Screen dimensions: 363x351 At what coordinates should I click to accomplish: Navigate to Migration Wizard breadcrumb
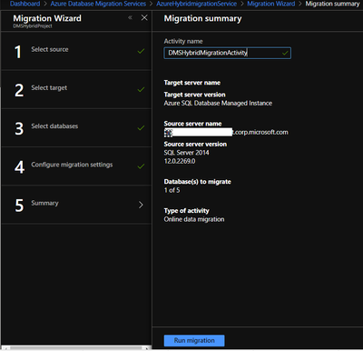271,4
